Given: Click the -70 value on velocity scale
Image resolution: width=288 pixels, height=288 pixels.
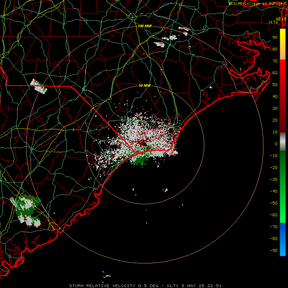Looking at the screenshot, I should pos(274,227).
